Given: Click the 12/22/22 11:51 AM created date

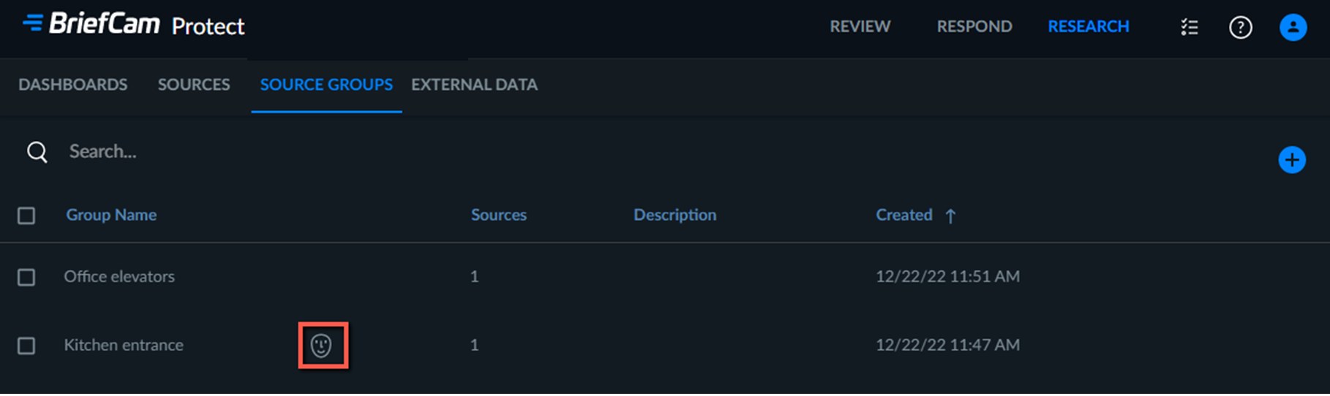Looking at the screenshot, I should coord(947,277).
